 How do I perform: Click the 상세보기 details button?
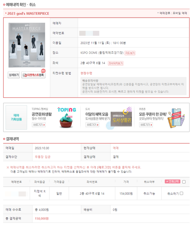[14, 75]
